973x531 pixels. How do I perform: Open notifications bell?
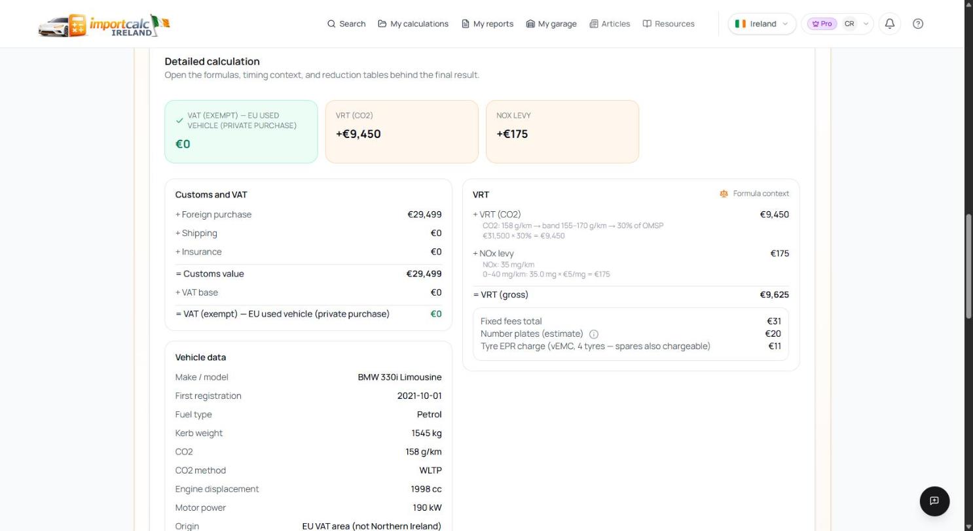tap(890, 24)
